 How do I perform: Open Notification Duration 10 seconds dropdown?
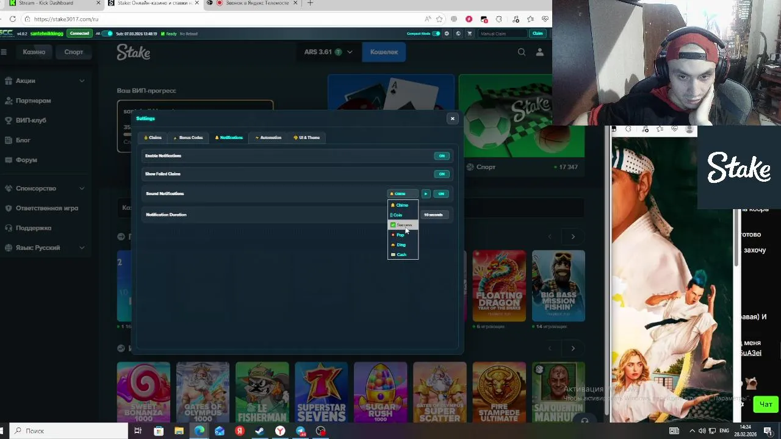[434, 215]
